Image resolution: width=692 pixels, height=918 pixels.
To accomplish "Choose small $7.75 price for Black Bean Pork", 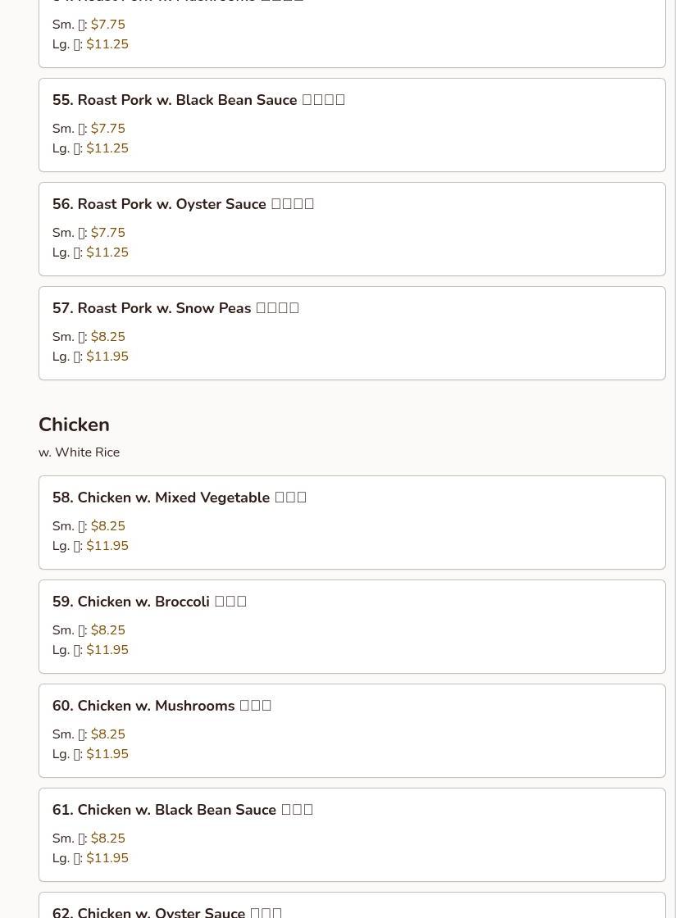I will tap(107, 129).
